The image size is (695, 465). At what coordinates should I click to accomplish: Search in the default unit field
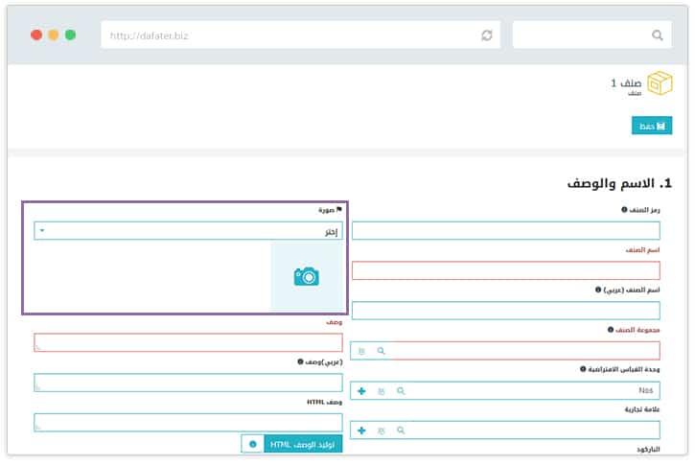(x=401, y=391)
